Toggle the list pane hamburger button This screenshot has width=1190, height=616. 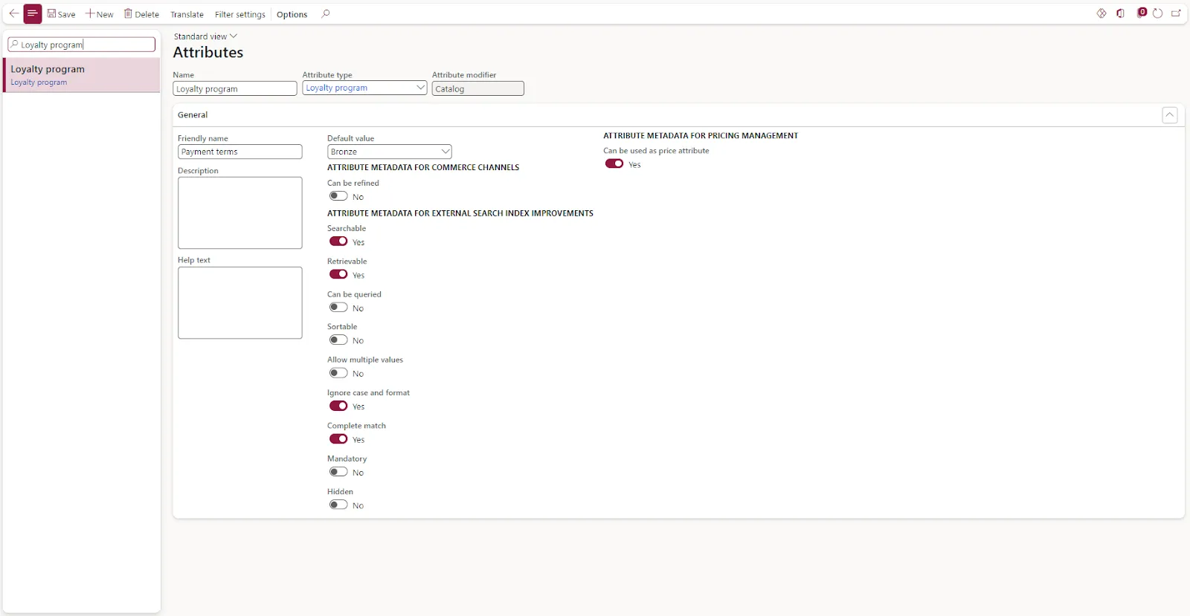point(33,13)
